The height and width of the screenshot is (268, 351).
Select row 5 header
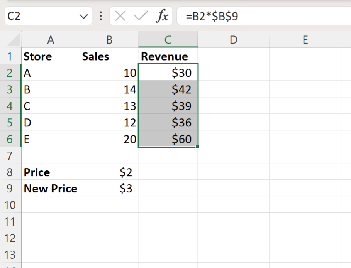point(10,122)
